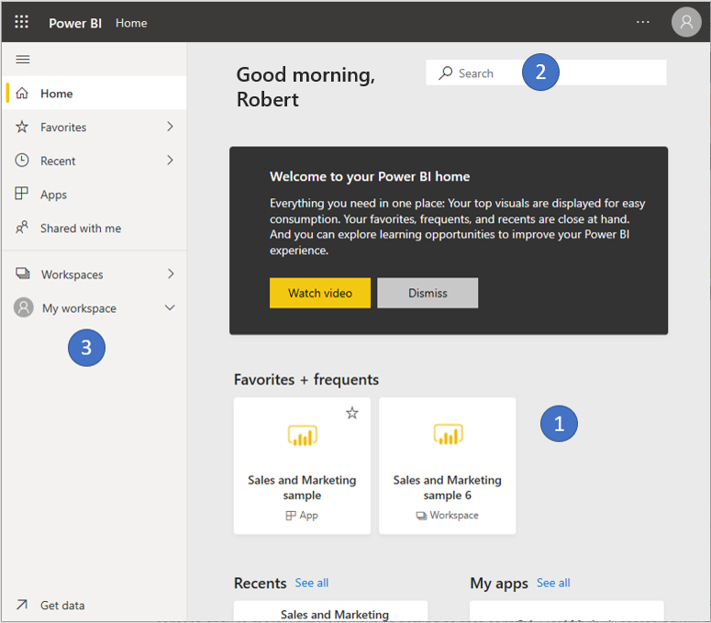Click report icon on Sales and Marketing sample
The width and height of the screenshot is (711, 623).
pyautogui.click(x=303, y=435)
